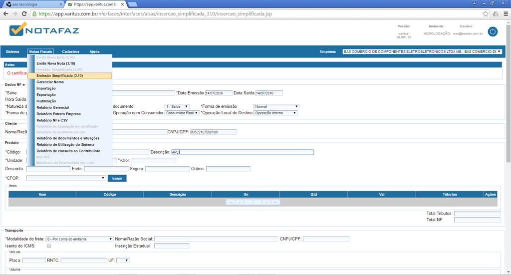Reload the page in browser

click(24, 14)
